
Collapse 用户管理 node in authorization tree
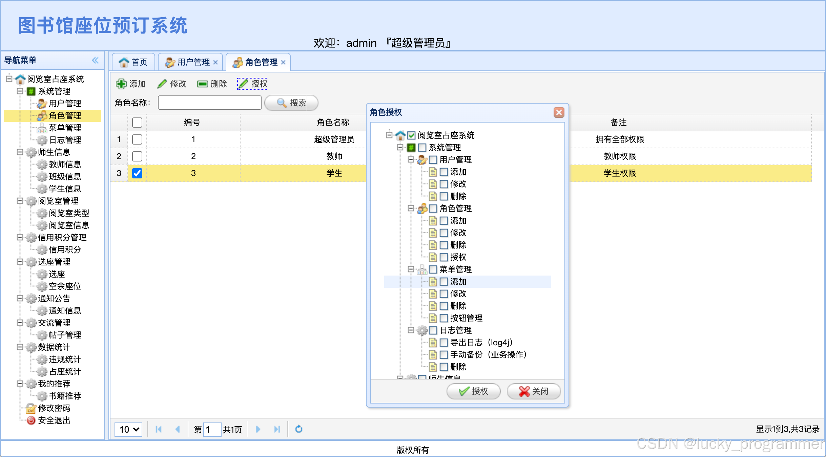click(411, 159)
